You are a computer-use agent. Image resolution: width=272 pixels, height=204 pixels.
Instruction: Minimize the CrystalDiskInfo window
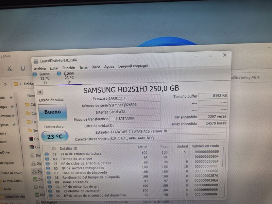[x=197, y=56]
